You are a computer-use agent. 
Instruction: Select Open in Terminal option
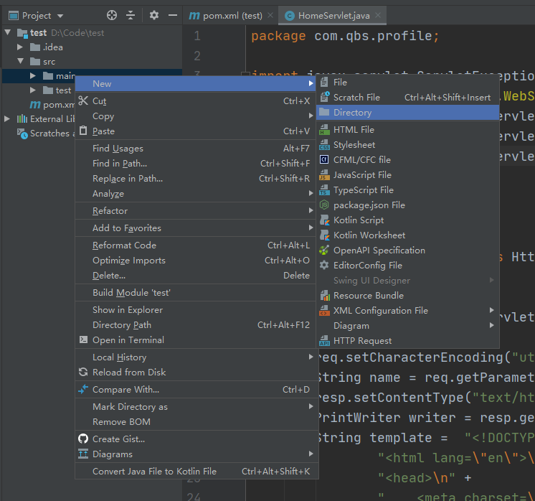(x=128, y=340)
